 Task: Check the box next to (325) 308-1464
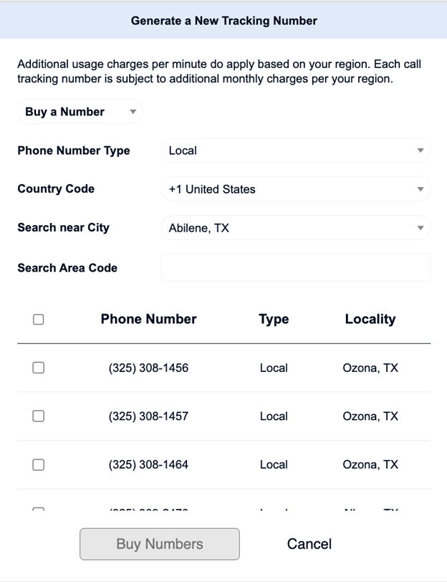click(x=39, y=464)
